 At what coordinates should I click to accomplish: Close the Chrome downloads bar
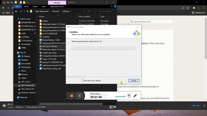(x=204, y=106)
